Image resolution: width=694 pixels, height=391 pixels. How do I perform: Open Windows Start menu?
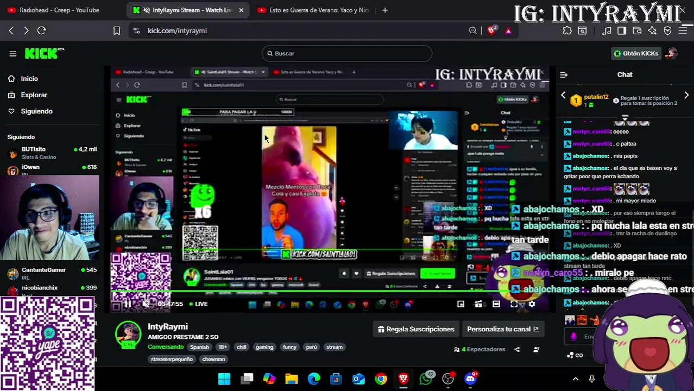[x=224, y=379]
